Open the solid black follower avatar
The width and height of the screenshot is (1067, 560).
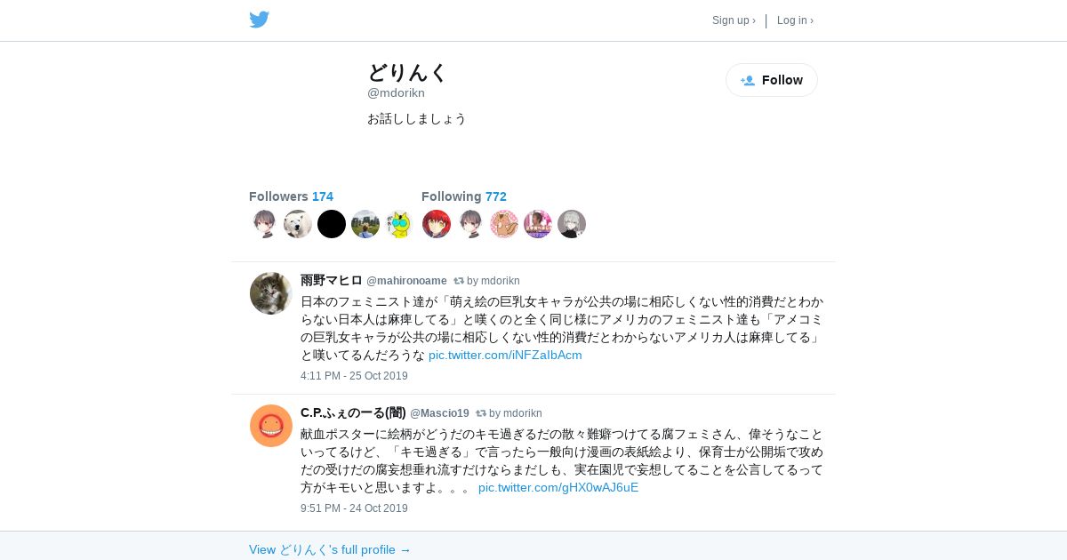tap(332, 224)
